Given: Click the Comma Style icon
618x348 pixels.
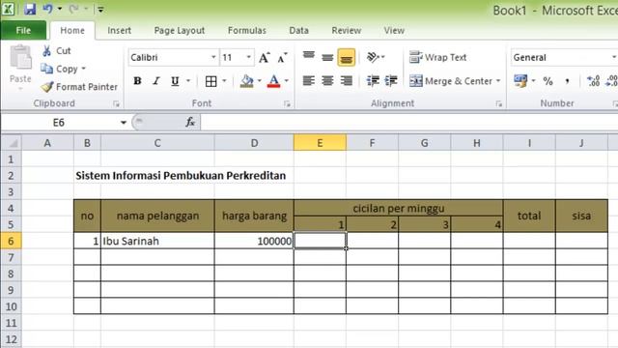Looking at the screenshot, I should coord(567,81).
